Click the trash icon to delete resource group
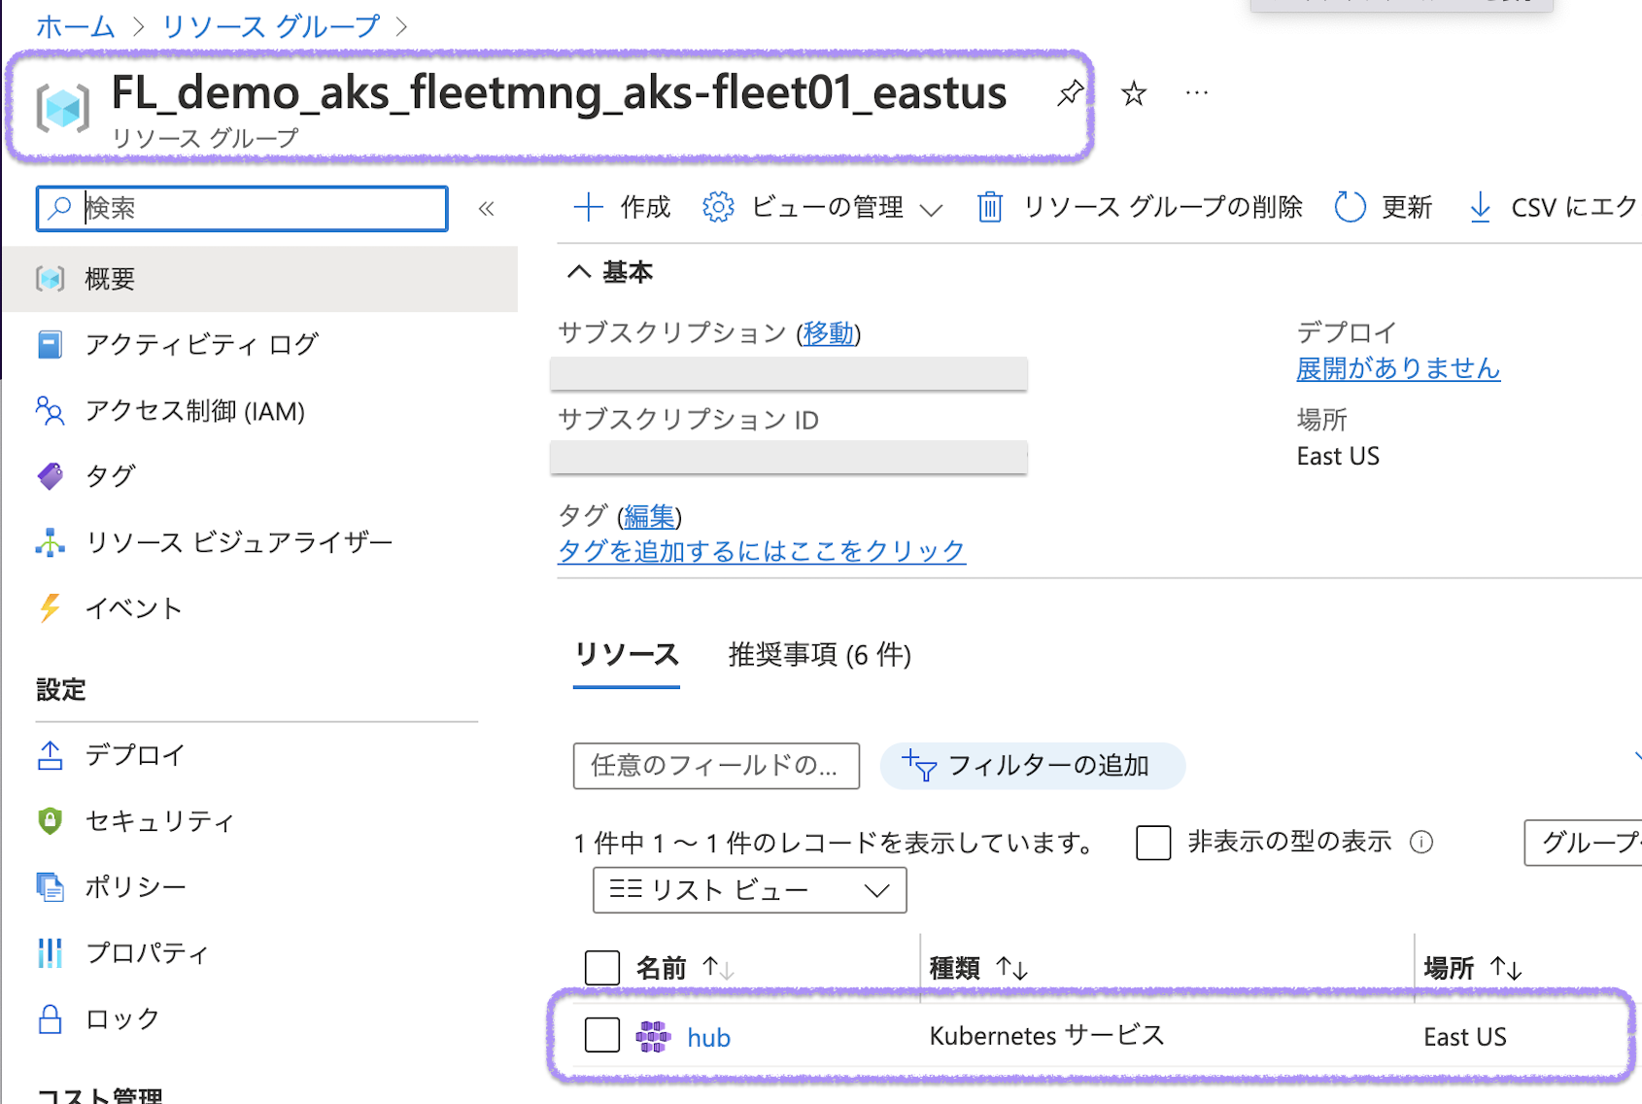 (x=990, y=207)
